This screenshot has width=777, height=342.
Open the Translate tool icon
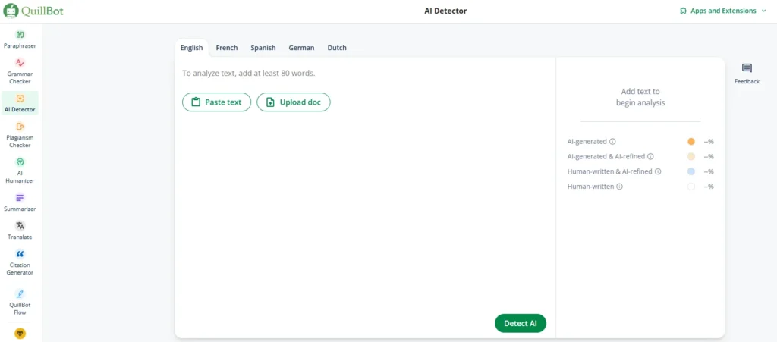[x=20, y=226]
